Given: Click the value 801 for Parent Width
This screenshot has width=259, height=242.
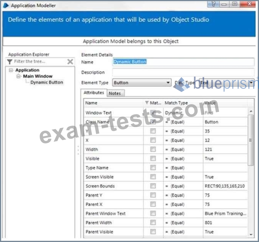Looking at the screenshot, I should click(208, 223).
